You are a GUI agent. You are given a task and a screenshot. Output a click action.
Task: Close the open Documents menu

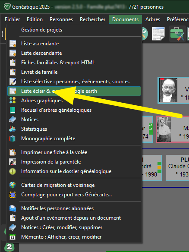[x=126, y=19]
